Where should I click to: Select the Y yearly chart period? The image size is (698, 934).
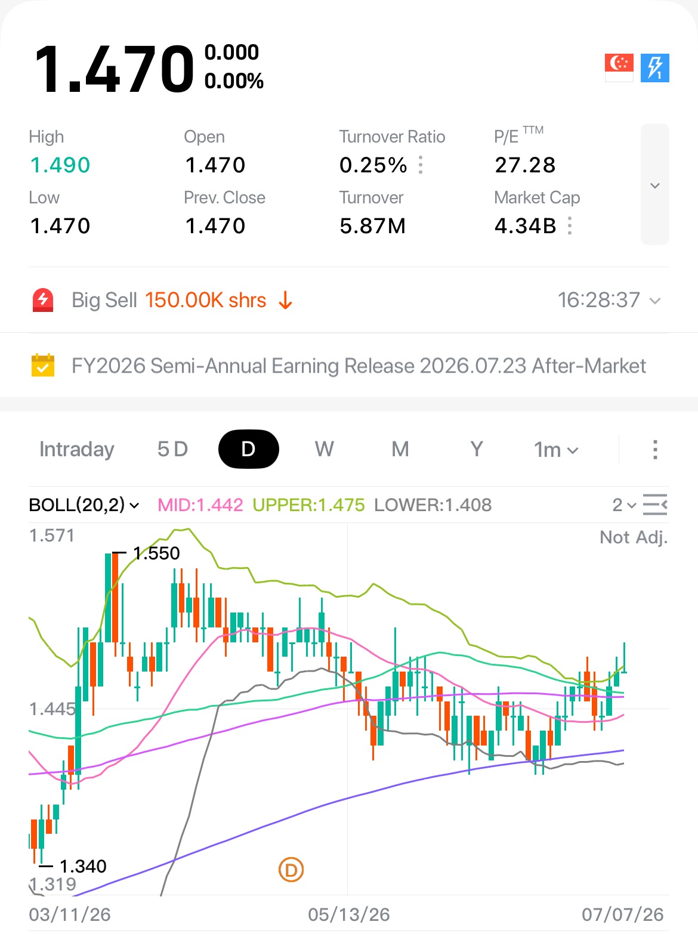click(x=476, y=449)
